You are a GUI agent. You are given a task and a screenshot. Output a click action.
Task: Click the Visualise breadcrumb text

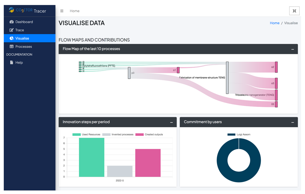[291, 23]
